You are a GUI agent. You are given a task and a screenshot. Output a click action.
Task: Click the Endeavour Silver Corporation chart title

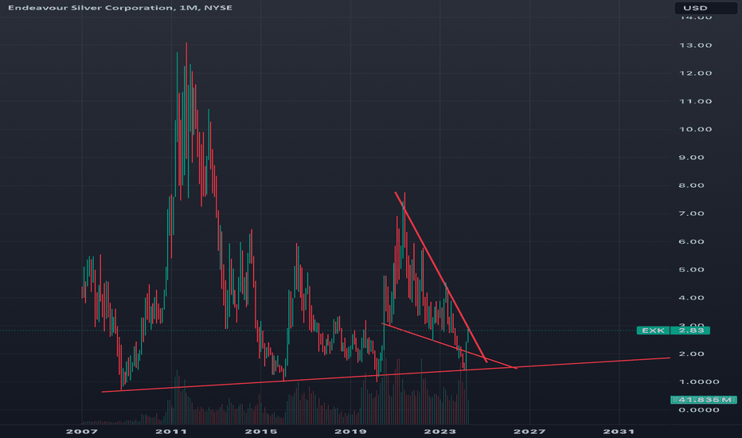120,8
